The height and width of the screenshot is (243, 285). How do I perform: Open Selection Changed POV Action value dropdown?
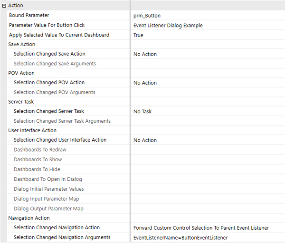(x=207, y=83)
